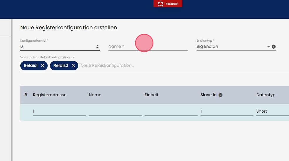289x161 pixels.
Task: Click the star icon in the Feedback banner
Action: click(160, 4)
